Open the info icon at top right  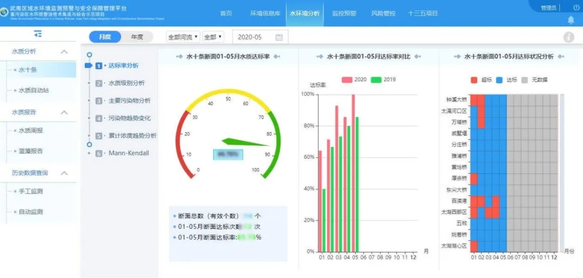pos(568,37)
